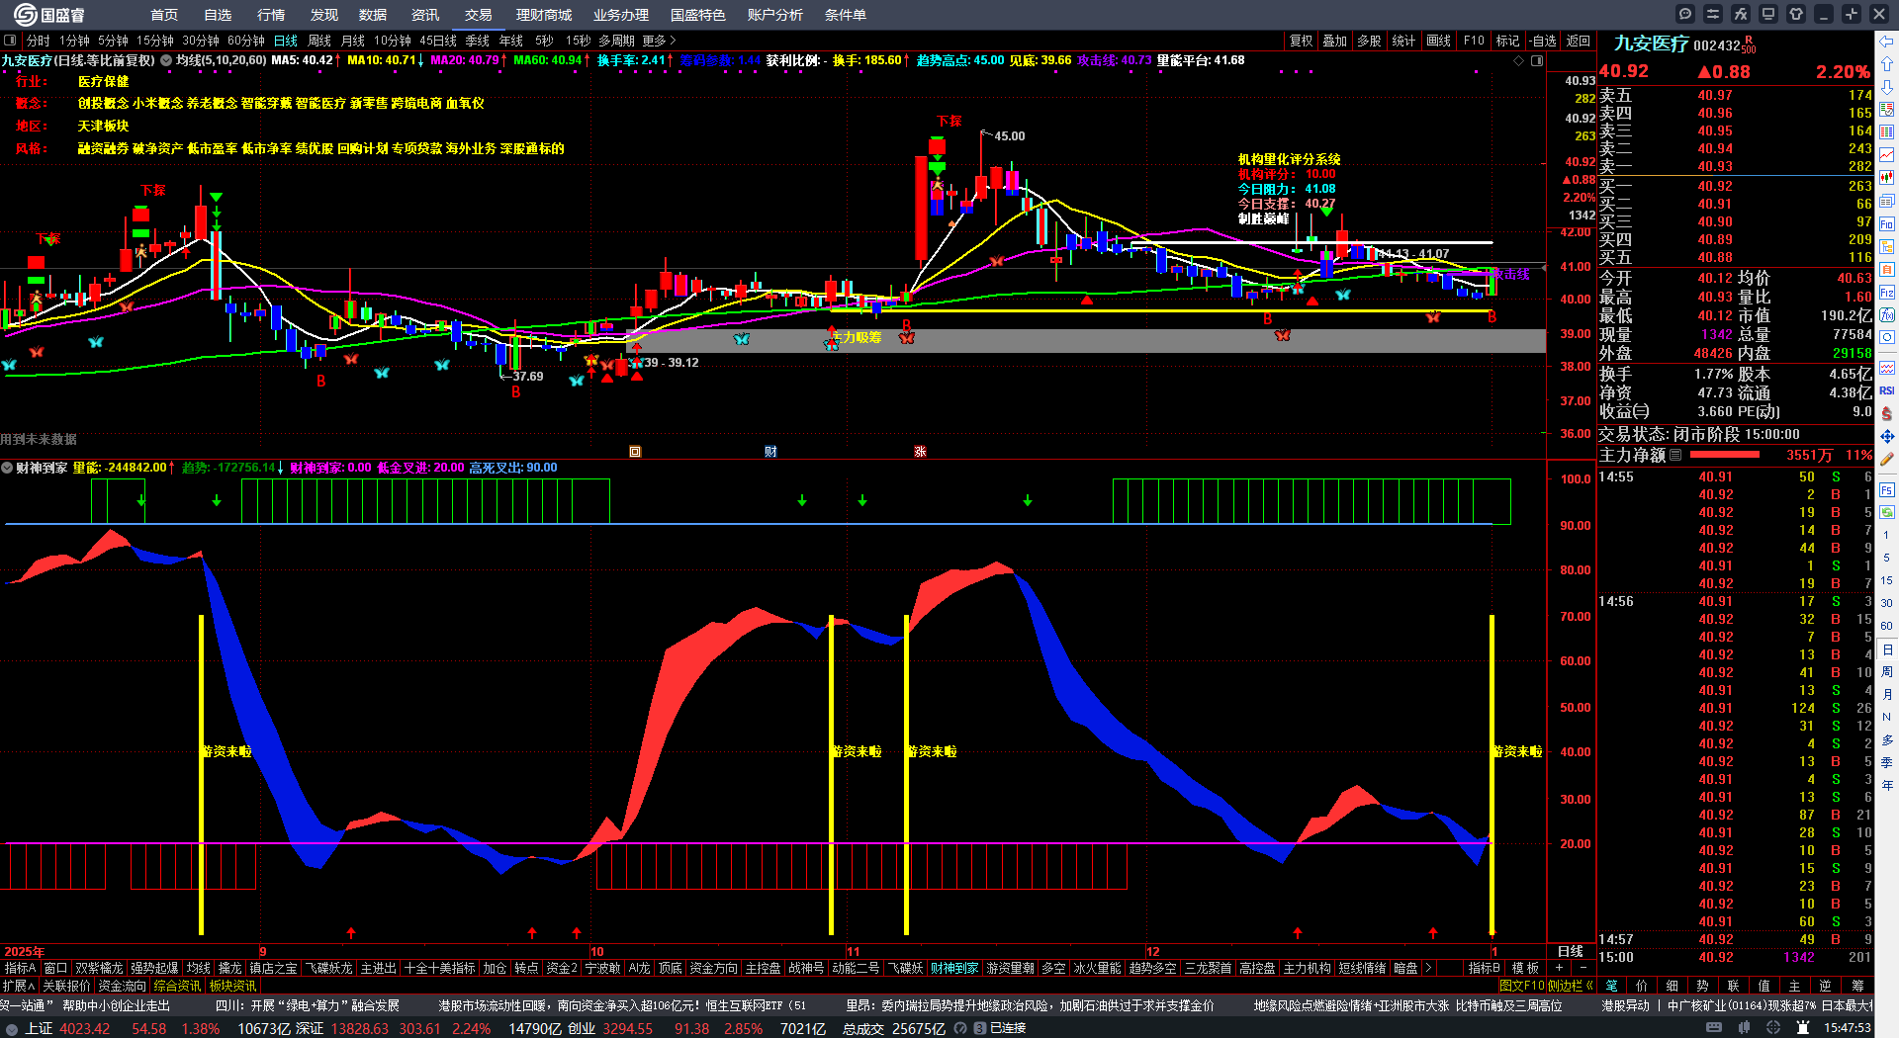Open the 交易 menu
The height and width of the screenshot is (1038, 1899).
(479, 15)
